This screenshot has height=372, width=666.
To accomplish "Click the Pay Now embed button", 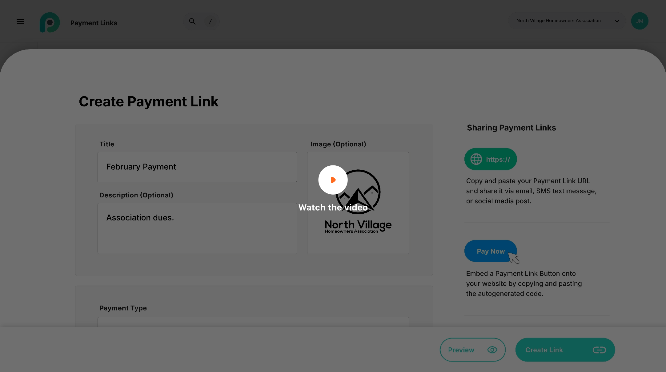I will point(490,251).
